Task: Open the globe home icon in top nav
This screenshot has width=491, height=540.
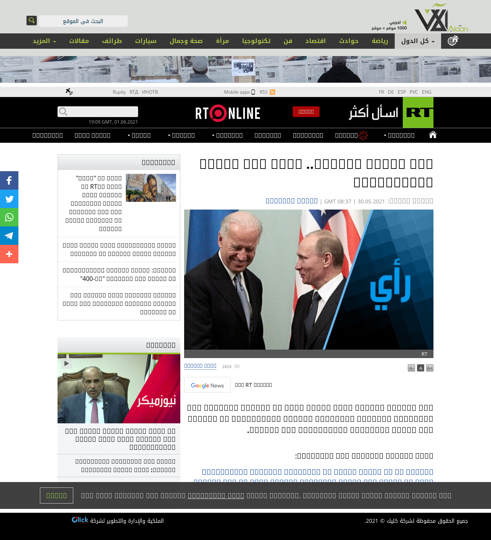Action: tap(453, 41)
